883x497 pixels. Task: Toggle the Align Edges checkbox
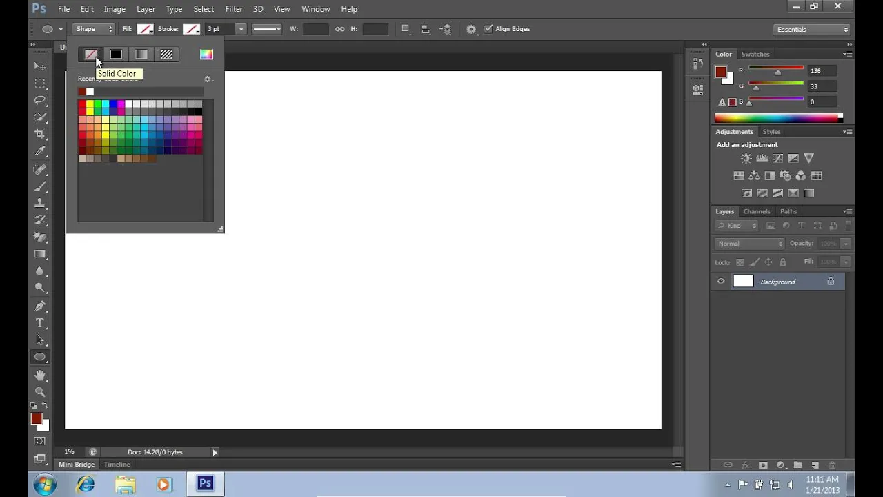(x=488, y=29)
